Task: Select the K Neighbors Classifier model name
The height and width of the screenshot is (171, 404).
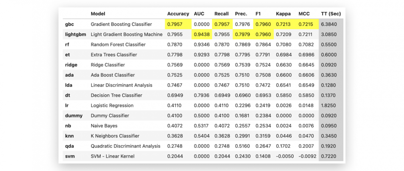Action: pos(115,136)
